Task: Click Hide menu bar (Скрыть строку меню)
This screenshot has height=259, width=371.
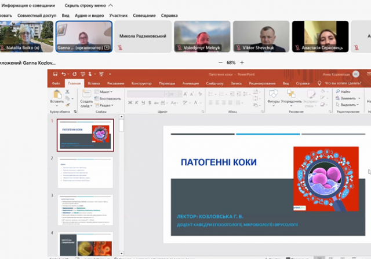Action: tap(85, 5)
